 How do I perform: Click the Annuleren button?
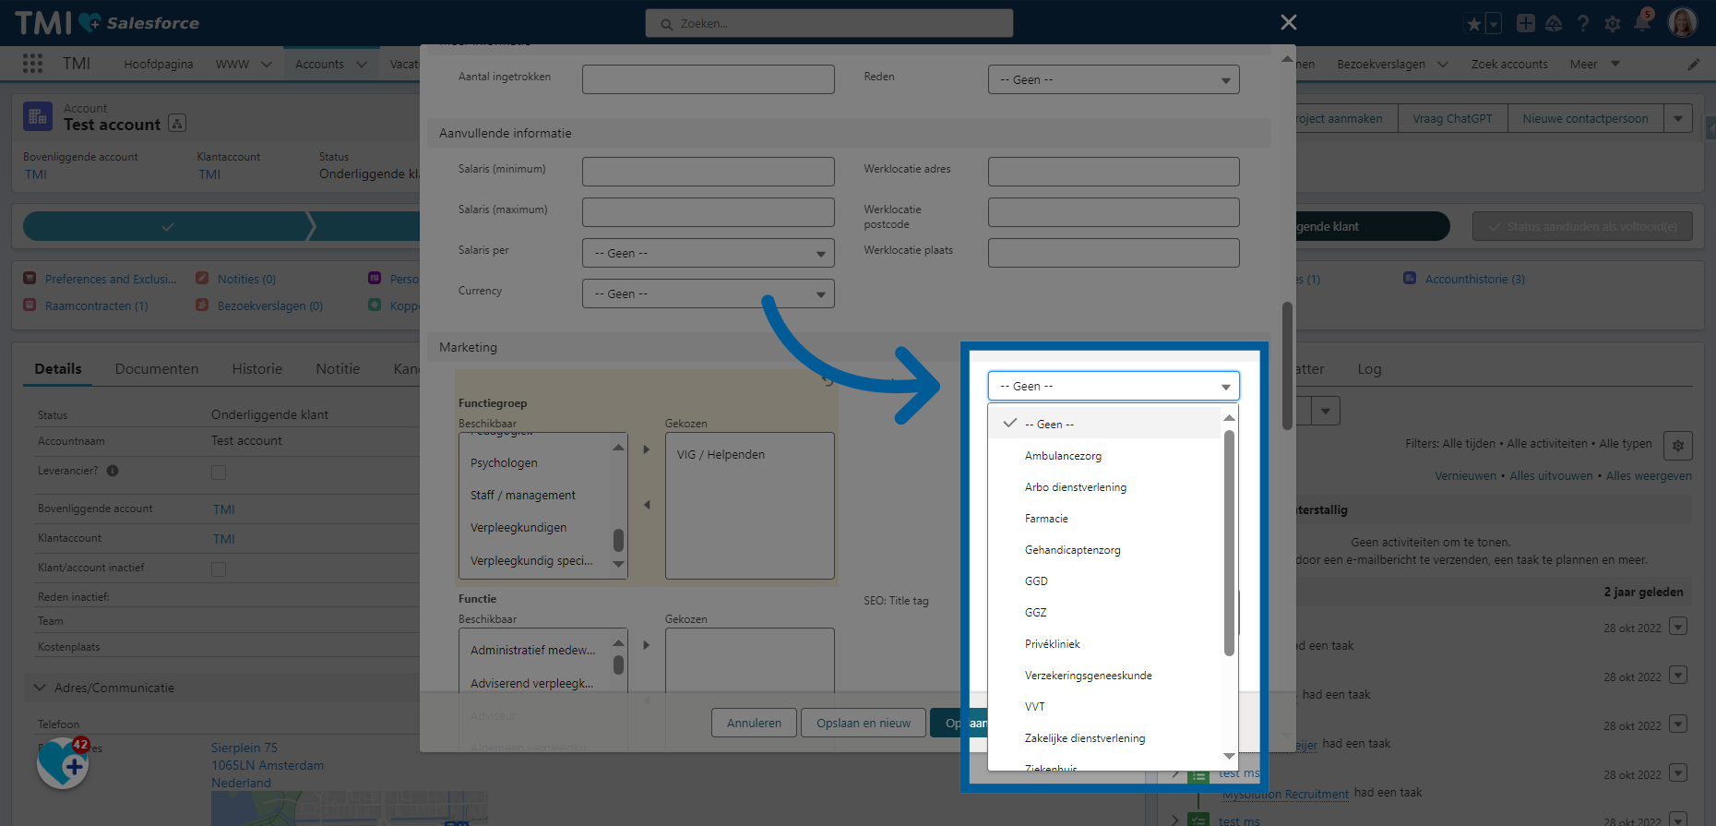click(754, 723)
